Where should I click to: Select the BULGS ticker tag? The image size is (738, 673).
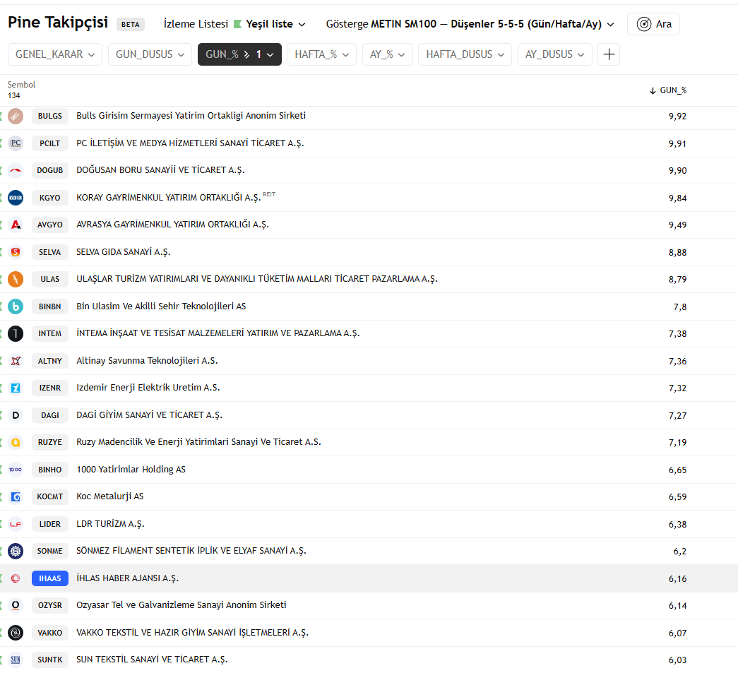pos(50,116)
